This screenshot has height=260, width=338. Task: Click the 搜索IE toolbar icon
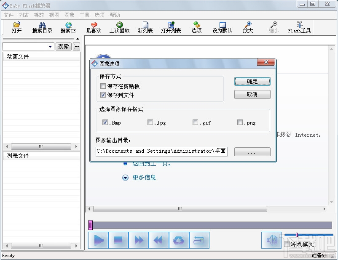68,27
